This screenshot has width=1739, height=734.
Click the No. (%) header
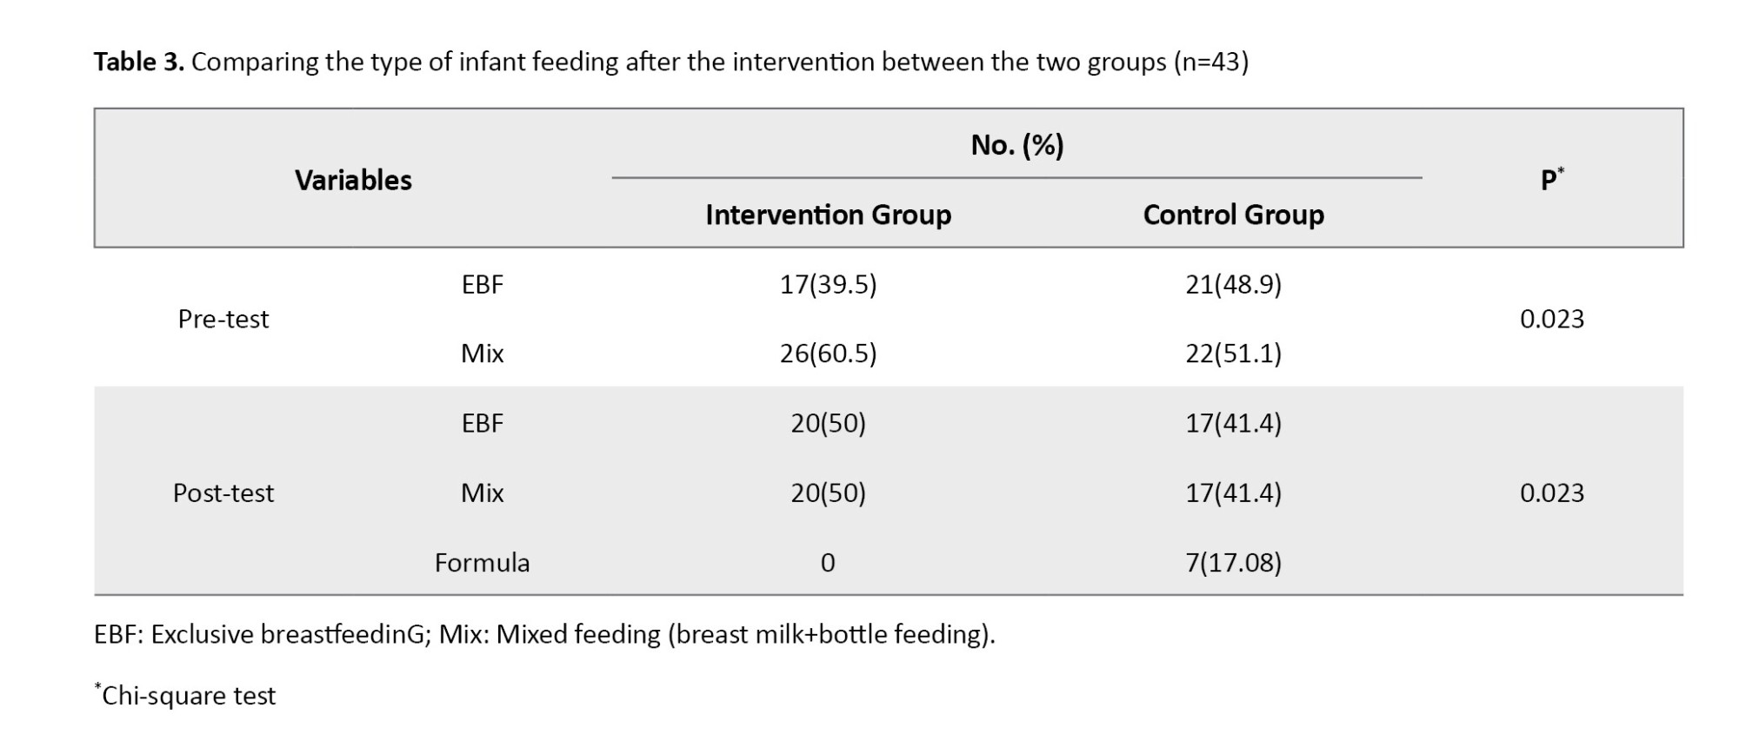[x=1016, y=144]
